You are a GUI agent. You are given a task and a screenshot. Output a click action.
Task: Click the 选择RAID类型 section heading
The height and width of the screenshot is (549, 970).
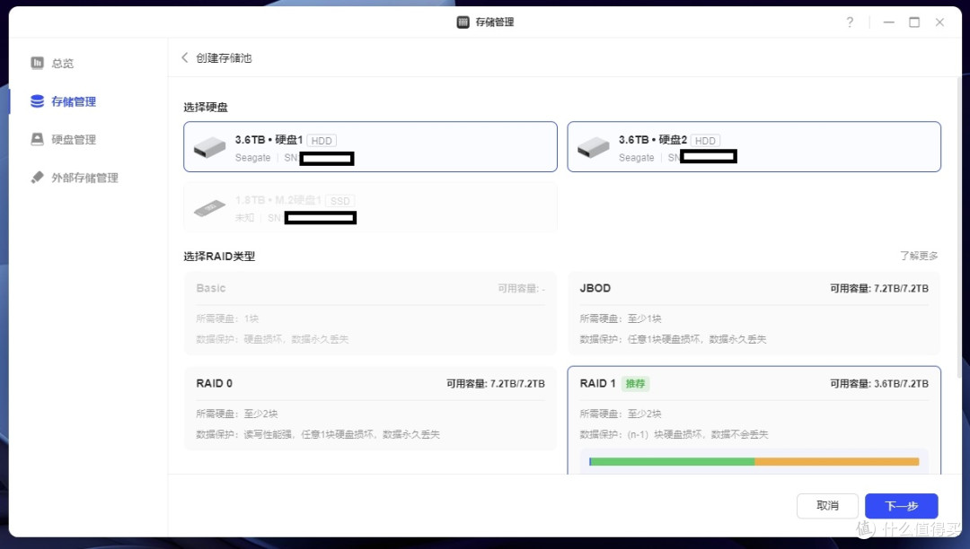click(219, 257)
